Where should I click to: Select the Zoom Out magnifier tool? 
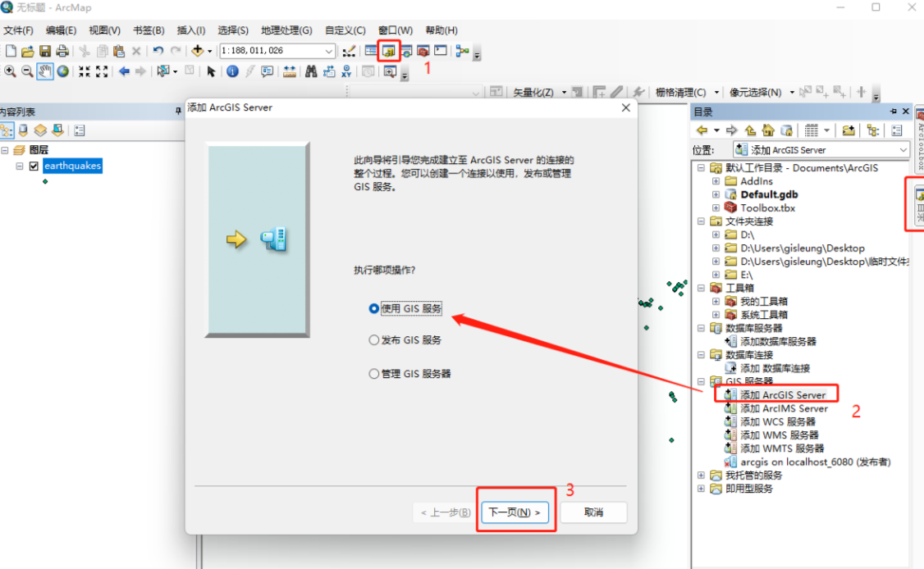tap(27, 71)
